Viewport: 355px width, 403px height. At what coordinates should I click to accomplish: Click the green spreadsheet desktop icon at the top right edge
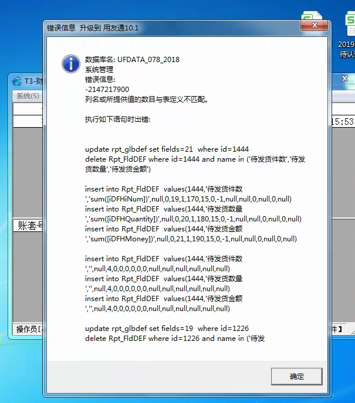tap(350, 23)
